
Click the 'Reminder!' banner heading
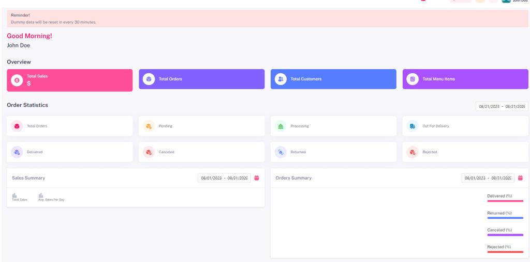20,15
